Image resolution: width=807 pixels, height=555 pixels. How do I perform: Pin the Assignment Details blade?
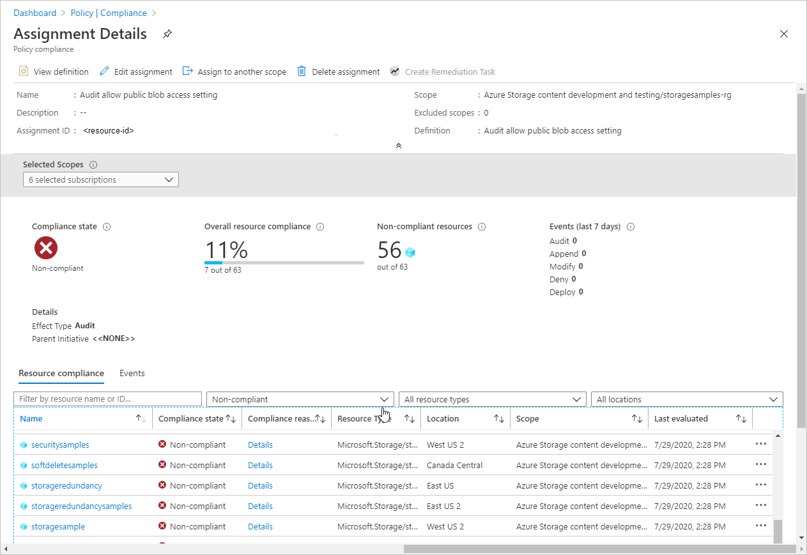tap(167, 34)
